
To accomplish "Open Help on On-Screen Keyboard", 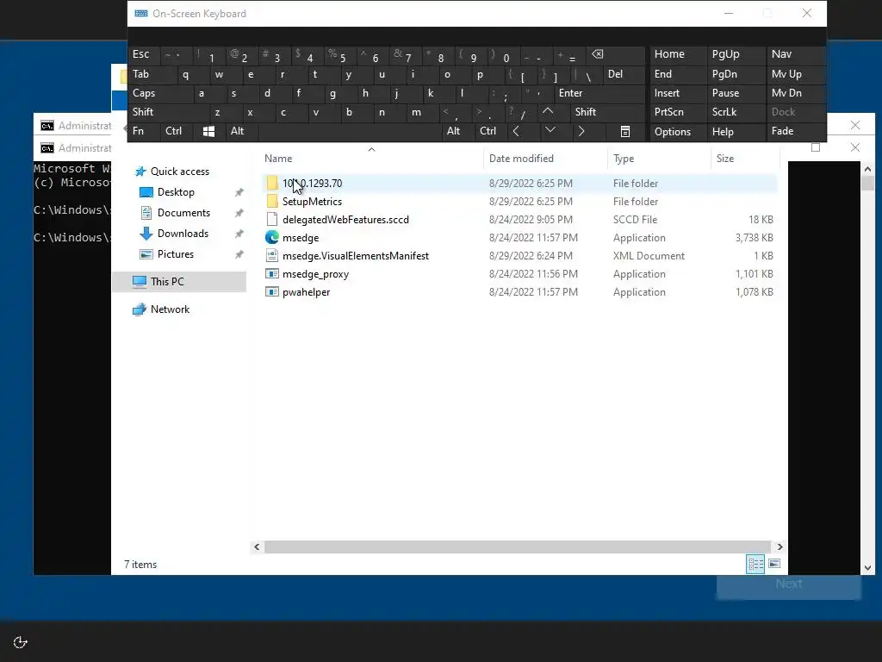I will tap(736, 132).
